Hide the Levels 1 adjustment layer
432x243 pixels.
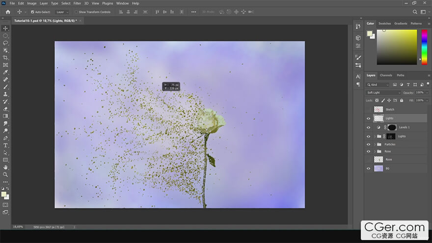click(369, 127)
